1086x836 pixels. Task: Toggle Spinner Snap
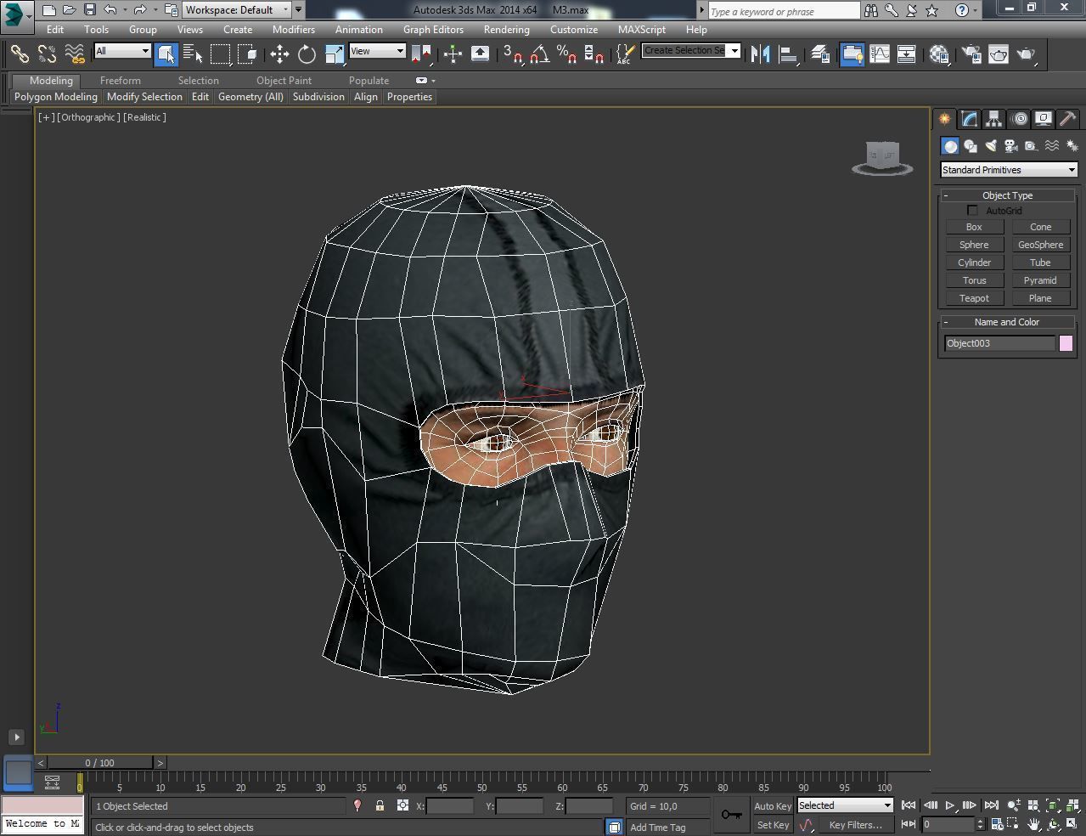click(x=594, y=54)
